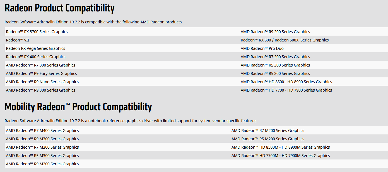Select the Radeon VII table row
388x172 pixels.
coord(18,40)
